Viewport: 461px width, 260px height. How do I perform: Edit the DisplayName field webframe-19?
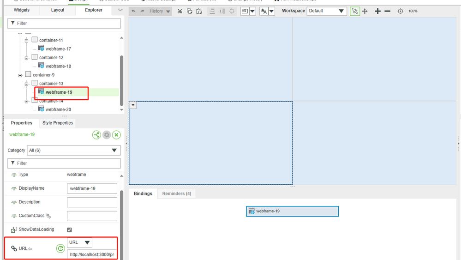92,188
